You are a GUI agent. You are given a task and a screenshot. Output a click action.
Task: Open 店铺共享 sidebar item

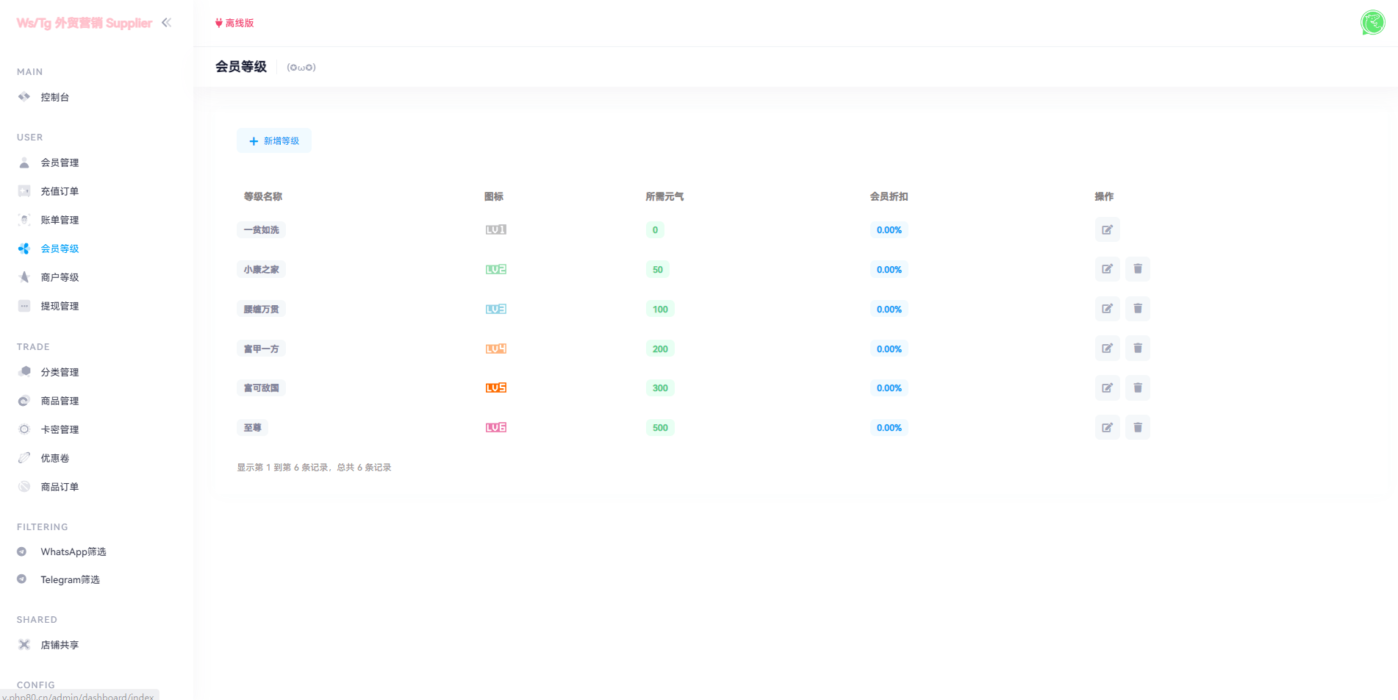(60, 645)
